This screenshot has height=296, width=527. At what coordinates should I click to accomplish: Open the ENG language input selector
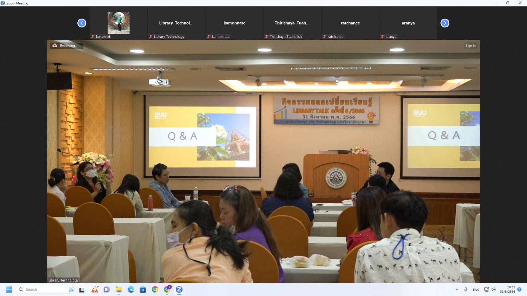click(476, 289)
